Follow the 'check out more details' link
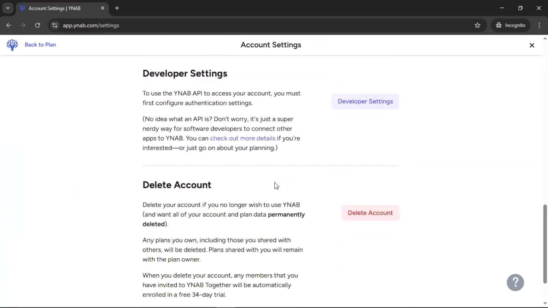The height and width of the screenshot is (308, 548). [243, 138]
